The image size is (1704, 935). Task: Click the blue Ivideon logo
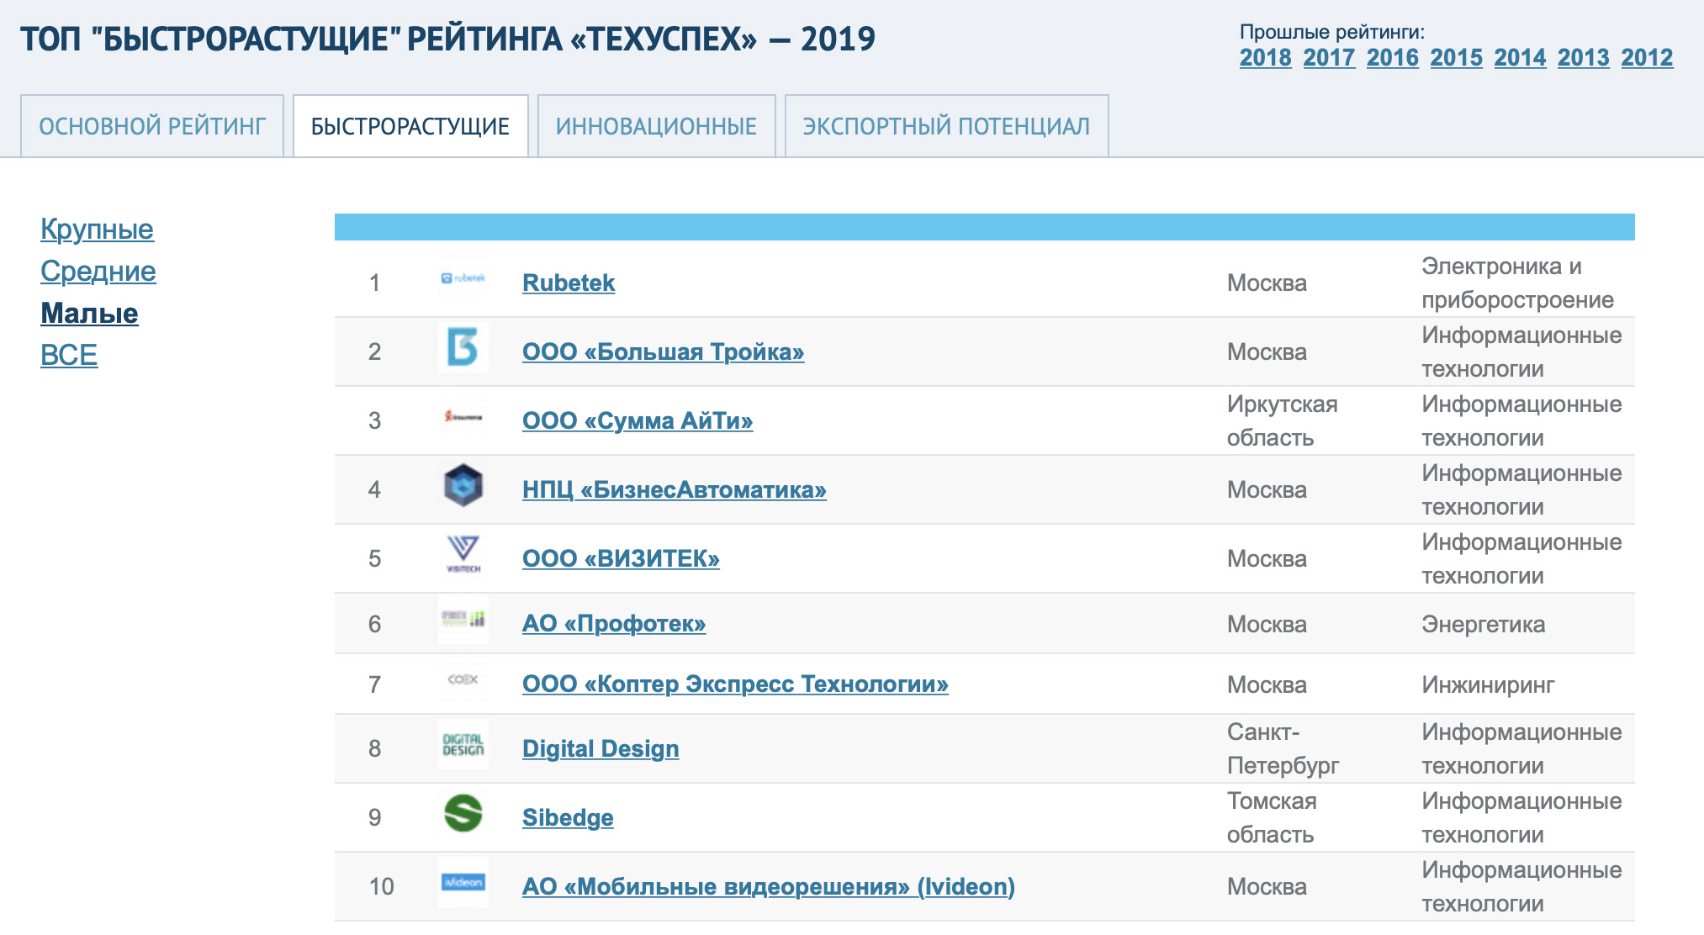pos(463,882)
